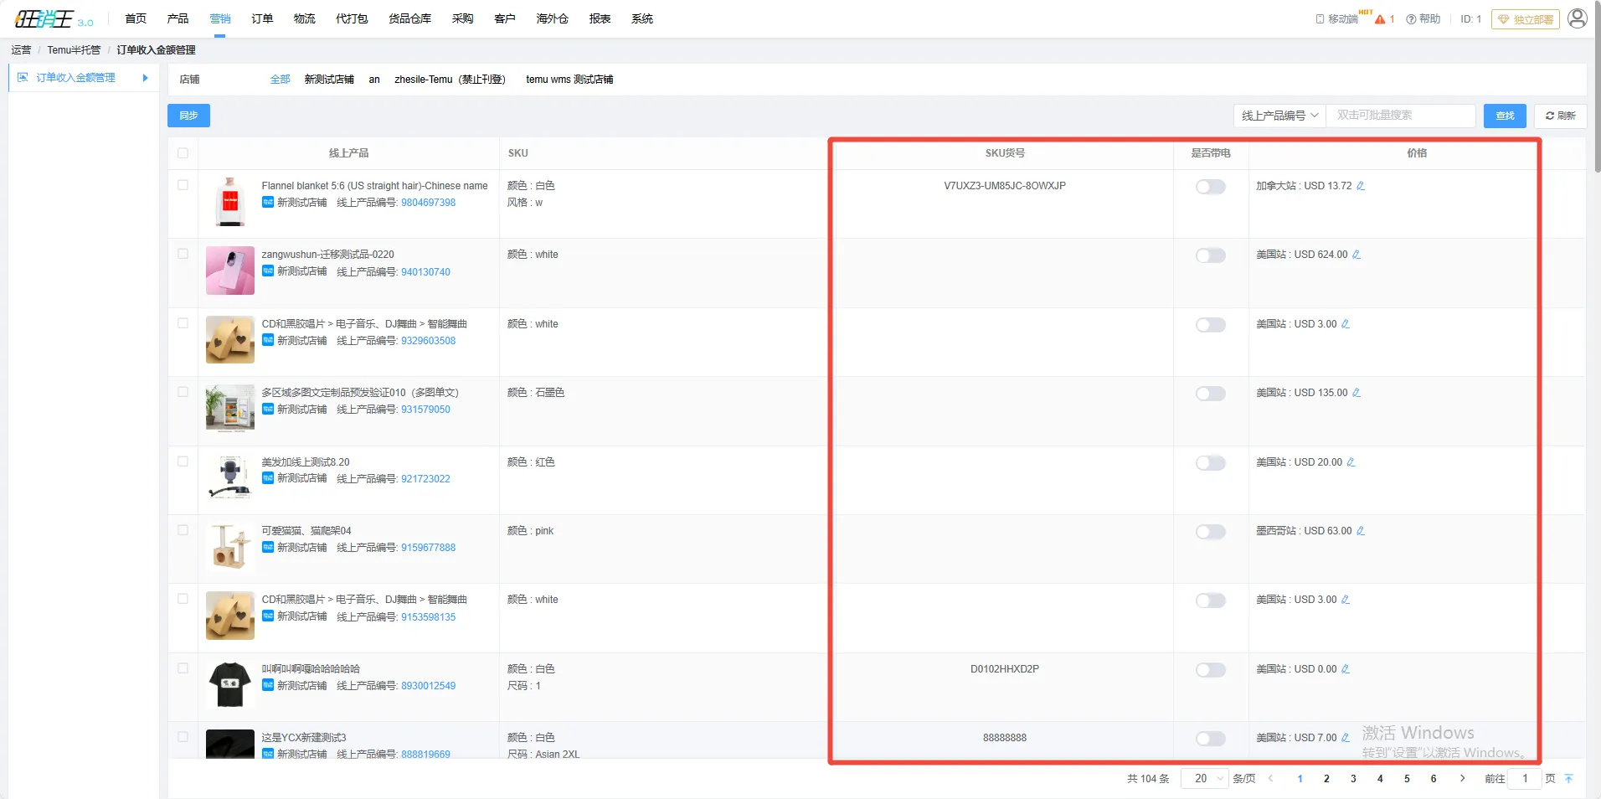The image size is (1601, 799).
Task: Open the 20 条/页 page size dropdown
Action: tap(1204, 778)
